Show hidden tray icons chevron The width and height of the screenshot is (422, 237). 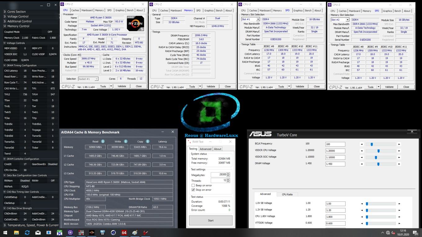coord(382,233)
